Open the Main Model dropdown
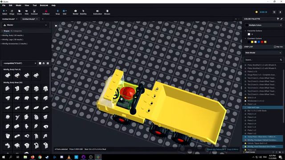The image size is (285, 160). click(x=263, y=53)
